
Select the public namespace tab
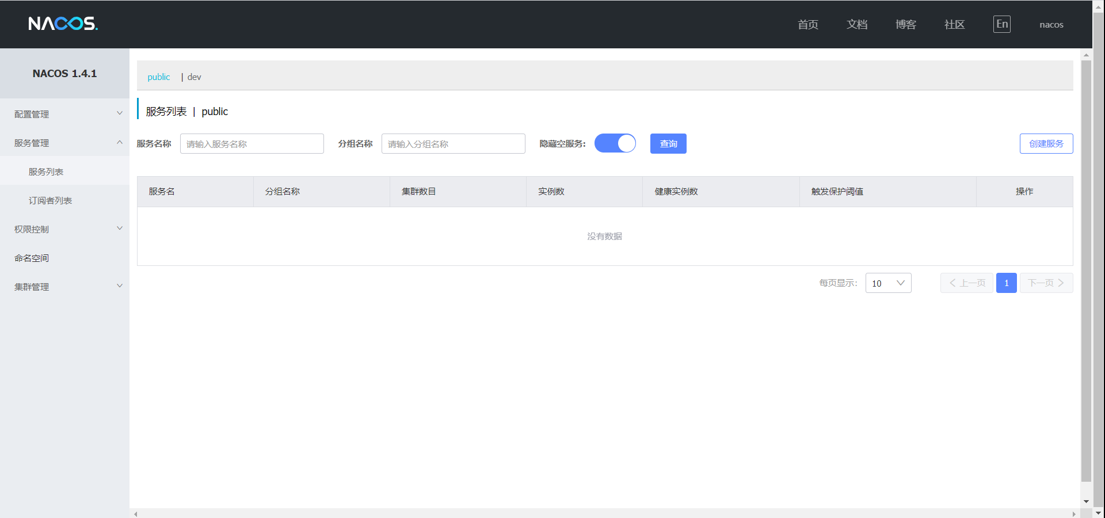158,77
